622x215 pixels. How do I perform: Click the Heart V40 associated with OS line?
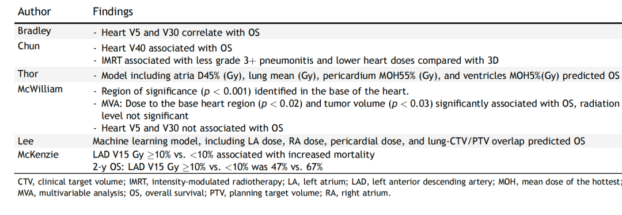(162, 48)
